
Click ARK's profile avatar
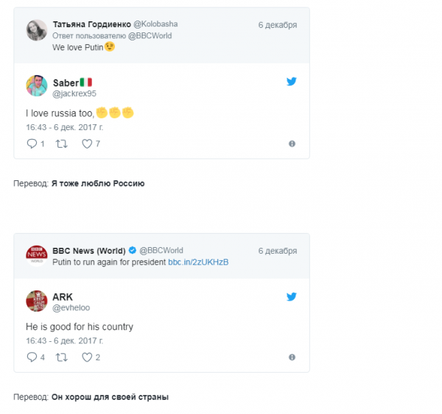click(37, 301)
